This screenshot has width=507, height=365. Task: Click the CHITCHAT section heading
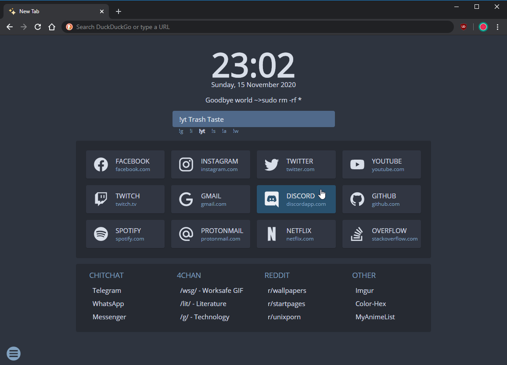pyautogui.click(x=106, y=275)
